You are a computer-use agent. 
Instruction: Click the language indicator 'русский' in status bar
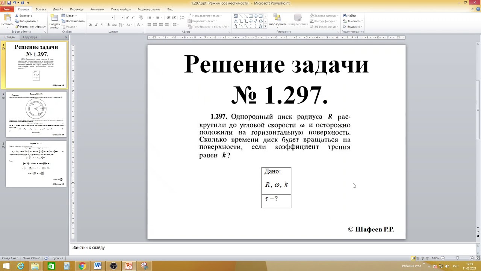pyautogui.click(x=58, y=258)
